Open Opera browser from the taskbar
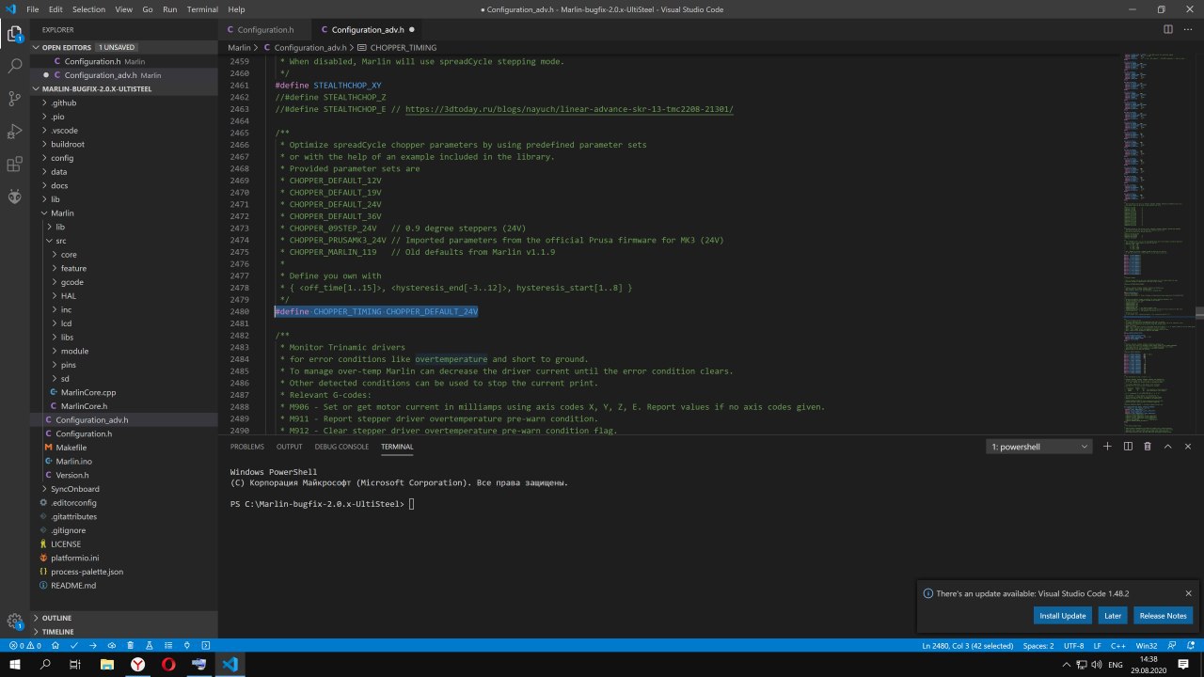The width and height of the screenshot is (1204, 677). (x=168, y=664)
